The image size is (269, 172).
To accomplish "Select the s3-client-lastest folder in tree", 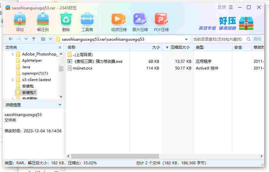I will (x=33, y=80).
